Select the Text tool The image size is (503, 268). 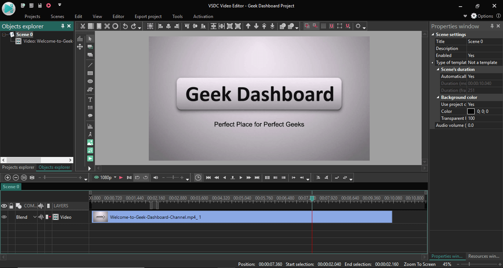pyautogui.click(x=90, y=99)
